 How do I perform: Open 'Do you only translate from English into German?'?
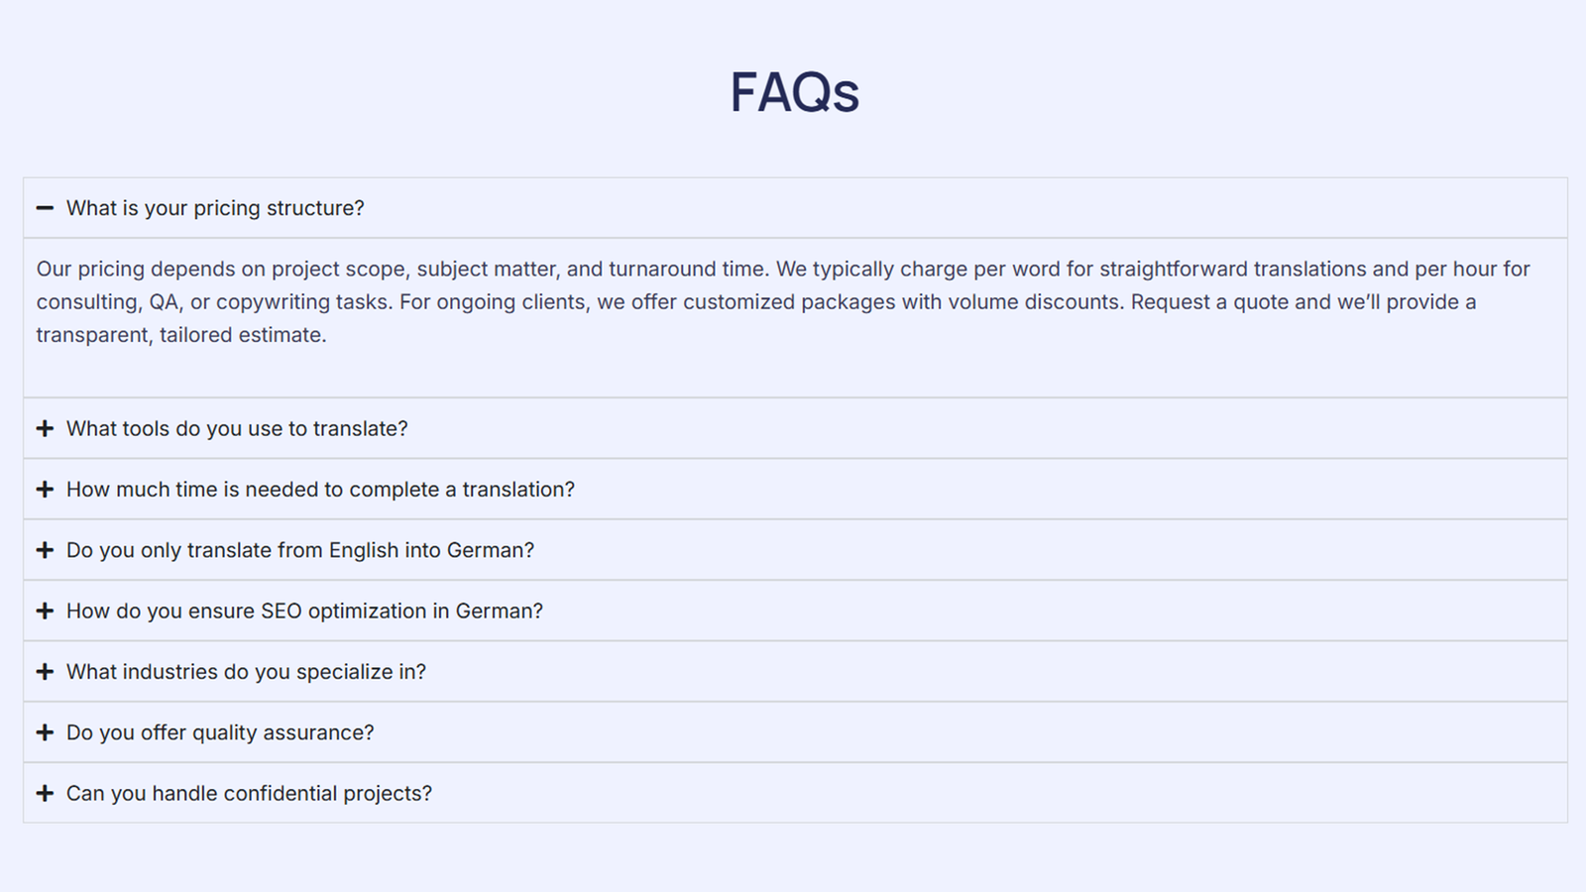(300, 550)
